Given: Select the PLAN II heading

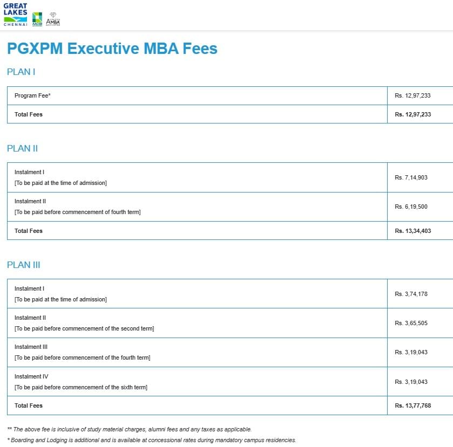Looking at the screenshot, I should [22, 148].
